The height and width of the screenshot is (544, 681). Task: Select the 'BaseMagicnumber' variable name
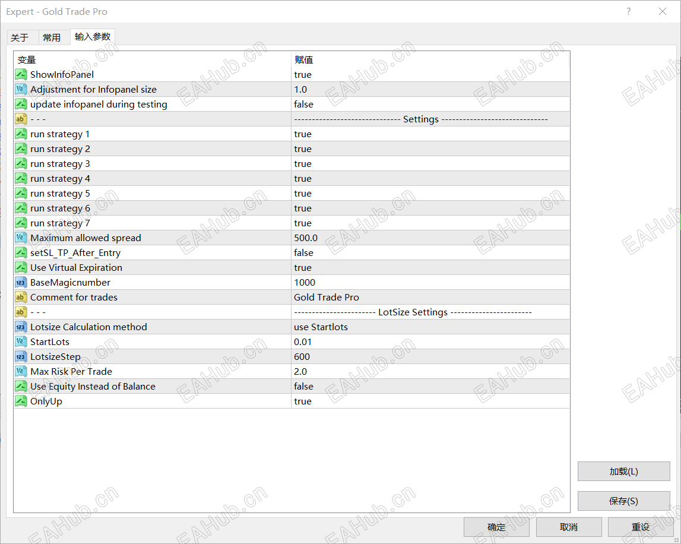pyautogui.click(x=71, y=282)
